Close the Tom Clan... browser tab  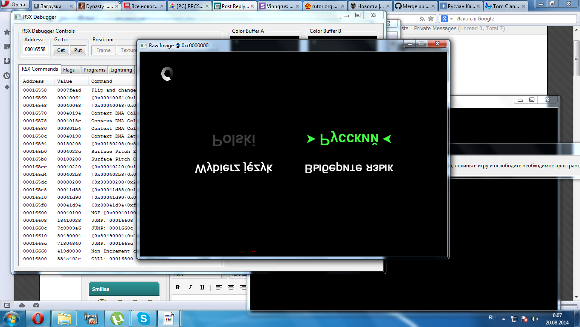pyautogui.click(x=523, y=6)
